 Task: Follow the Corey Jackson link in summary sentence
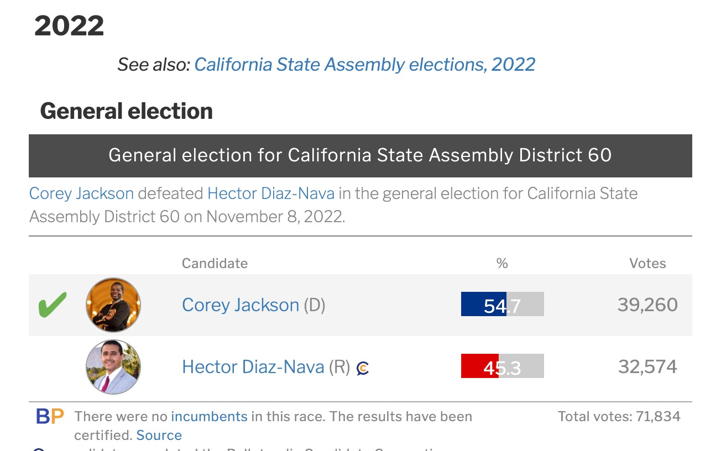pos(81,193)
